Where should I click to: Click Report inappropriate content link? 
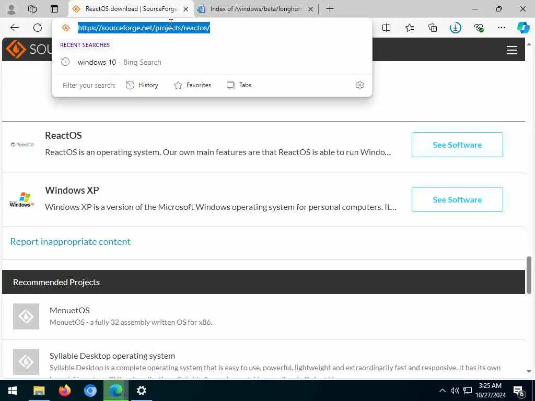[x=71, y=241]
